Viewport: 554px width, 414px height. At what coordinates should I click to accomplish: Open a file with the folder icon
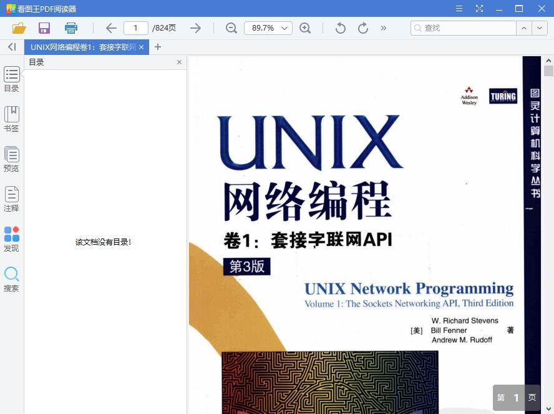(x=19, y=28)
